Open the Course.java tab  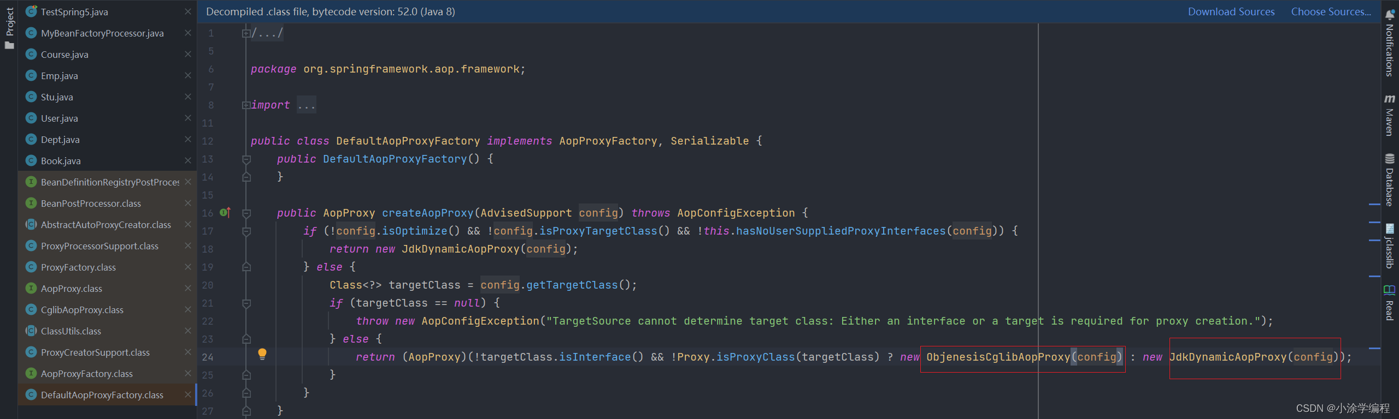click(x=64, y=54)
